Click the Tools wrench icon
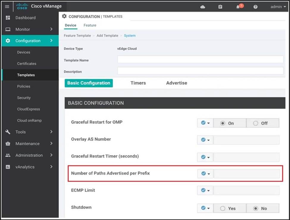The width and height of the screenshot is (290, 220). click(8, 132)
